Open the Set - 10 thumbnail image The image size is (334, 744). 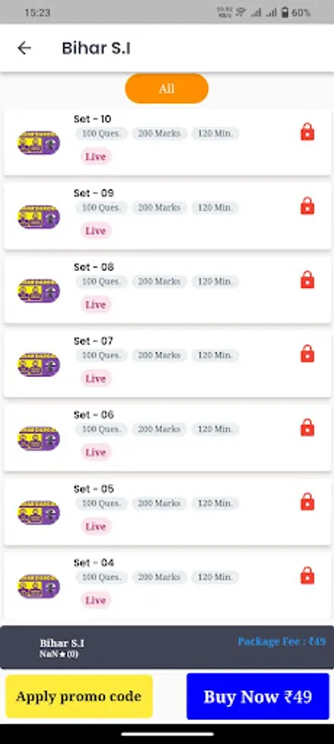pyautogui.click(x=39, y=143)
